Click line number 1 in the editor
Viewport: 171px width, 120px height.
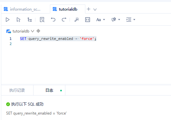(x=11, y=39)
